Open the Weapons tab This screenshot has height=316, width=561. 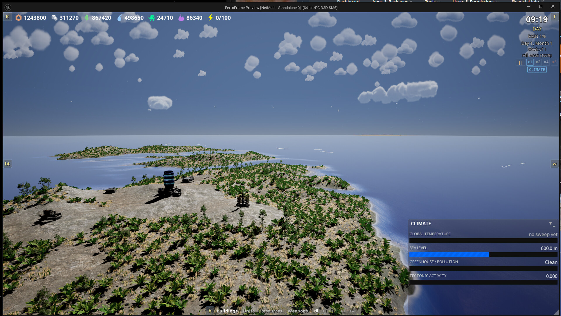pyautogui.click(x=298, y=311)
